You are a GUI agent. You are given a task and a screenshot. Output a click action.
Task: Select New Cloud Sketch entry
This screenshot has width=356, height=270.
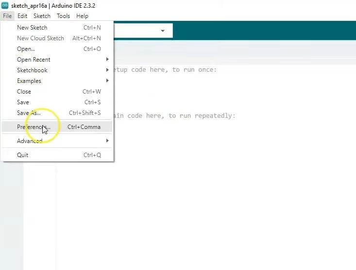[57, 38]
